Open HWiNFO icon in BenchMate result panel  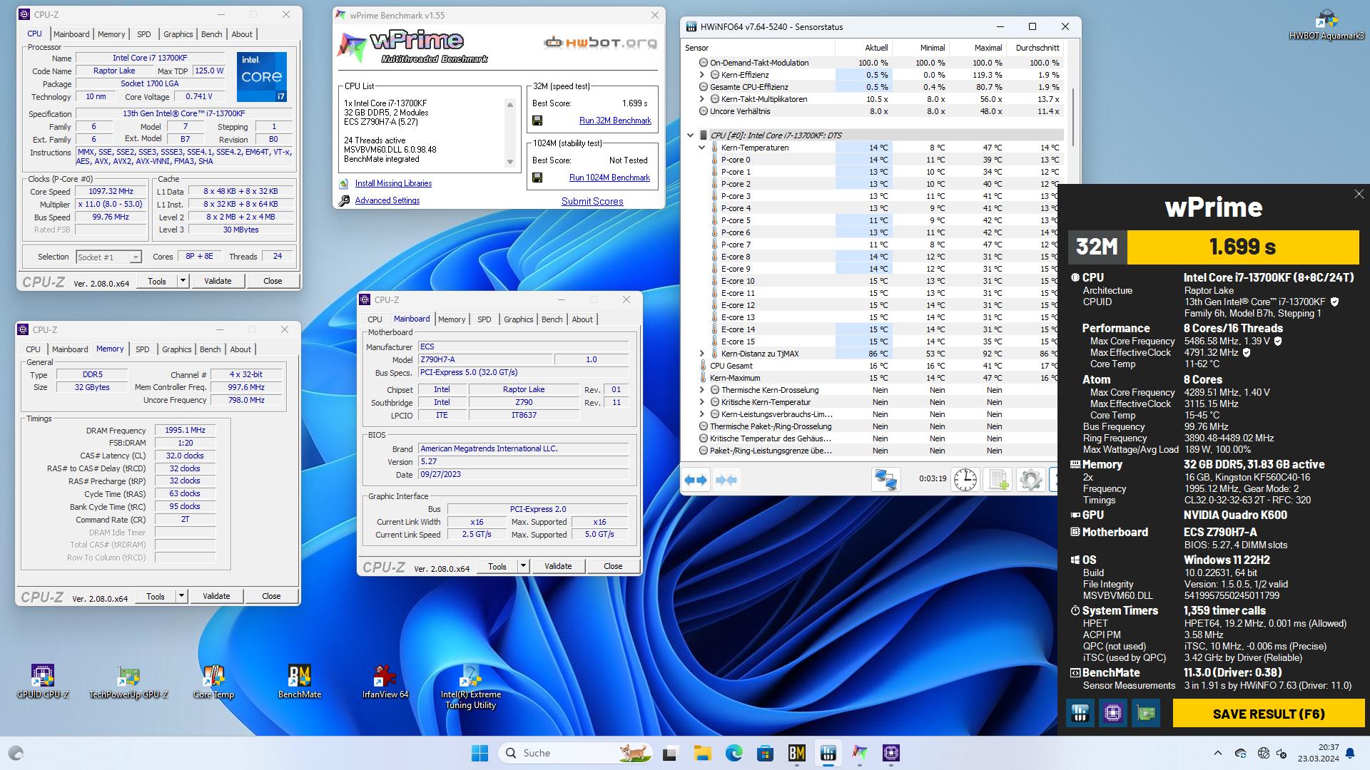pyautogui.click(x=1080, y=713)
